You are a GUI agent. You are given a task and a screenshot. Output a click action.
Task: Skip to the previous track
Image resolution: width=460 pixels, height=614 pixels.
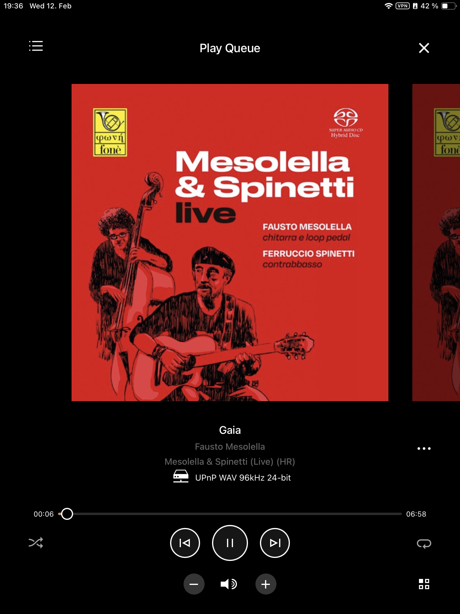[x=185, y=543]
